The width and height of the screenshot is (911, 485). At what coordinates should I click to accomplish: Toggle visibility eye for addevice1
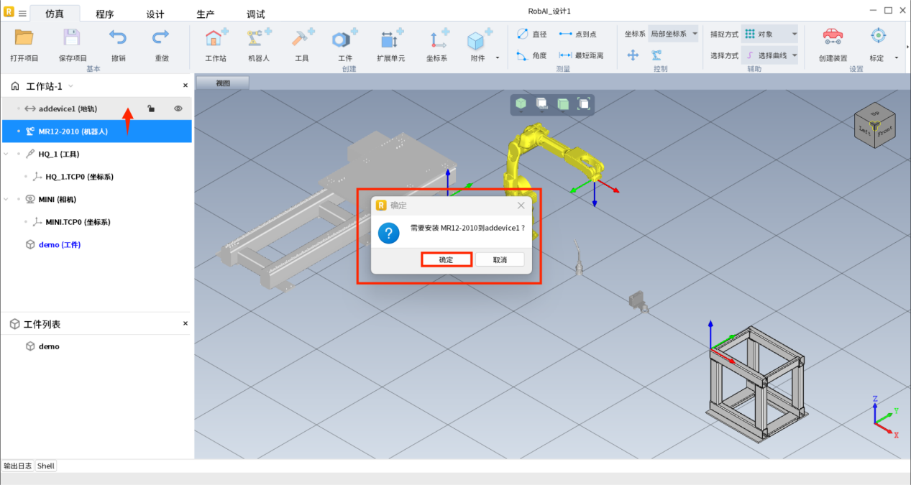click(178, 108)
